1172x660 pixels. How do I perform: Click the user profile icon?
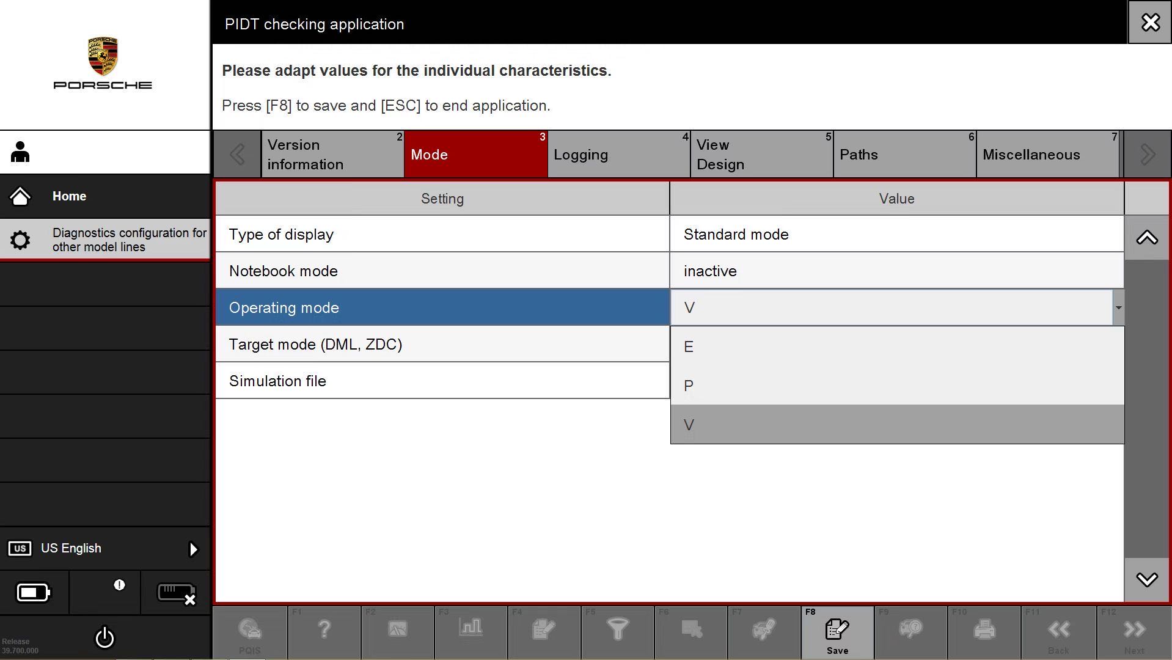click(20, 152)
